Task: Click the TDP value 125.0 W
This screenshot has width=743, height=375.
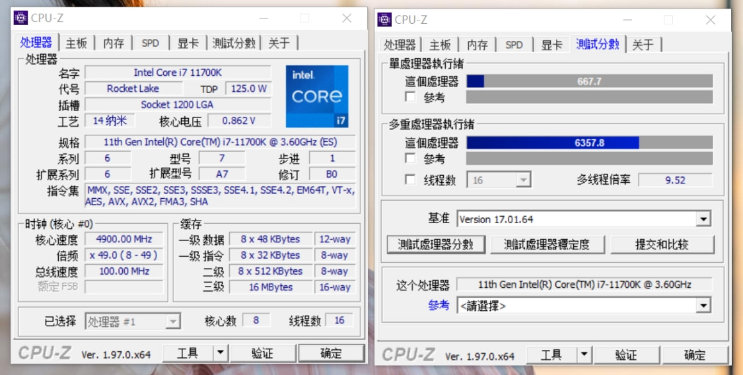Action: coord(248,88)
